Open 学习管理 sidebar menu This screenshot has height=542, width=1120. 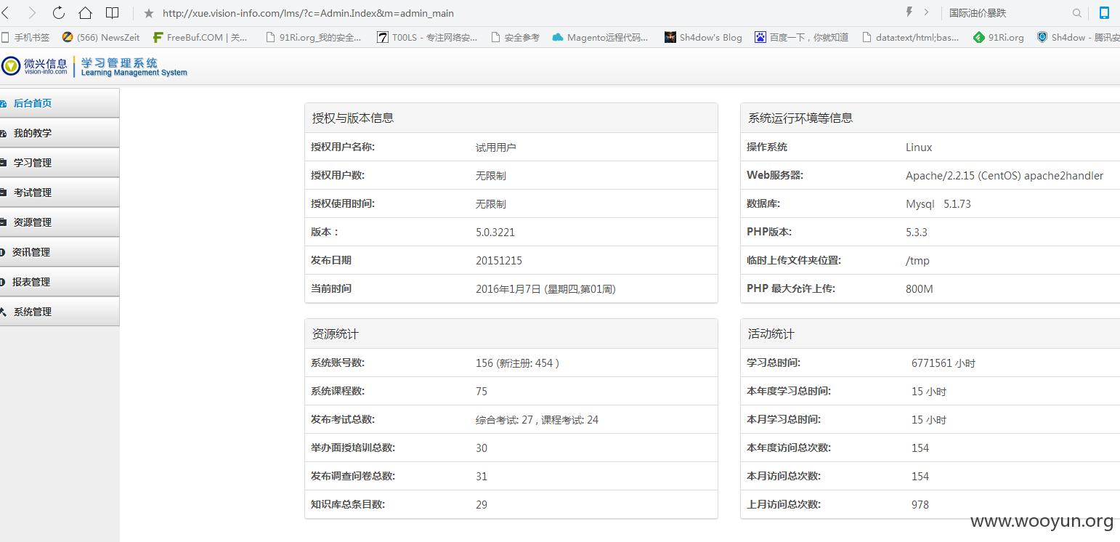pyautogui.click(x=60, y=163)
